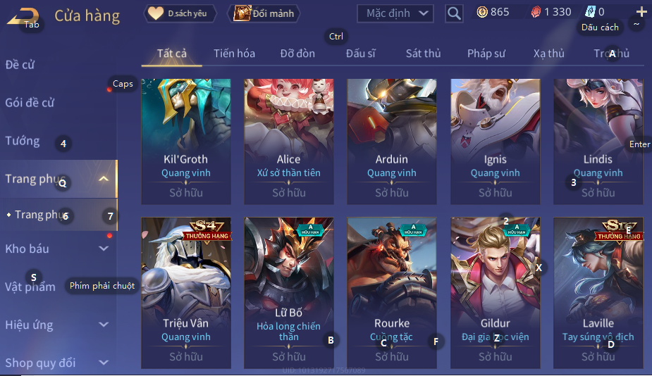Click the gold coin currency icon
This screenshot has width=652, height=376.
482,12
